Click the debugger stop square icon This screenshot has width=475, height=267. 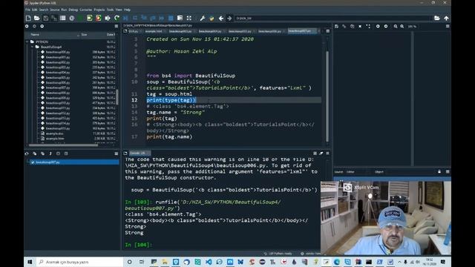point(171,18)
